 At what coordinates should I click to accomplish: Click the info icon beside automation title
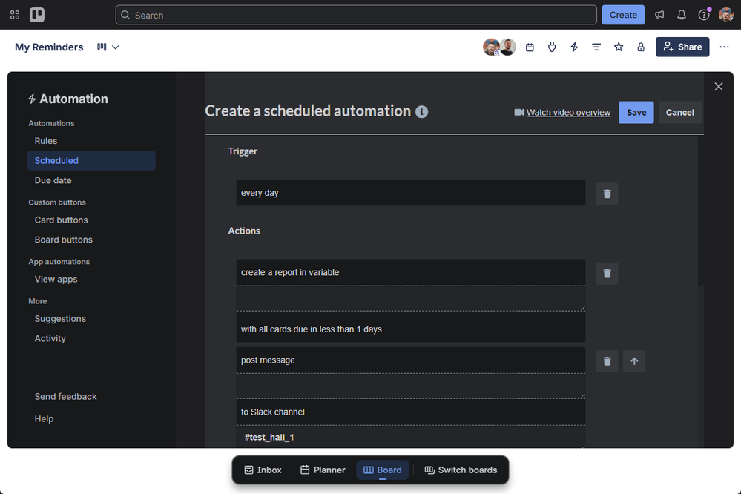coord(421,111)
